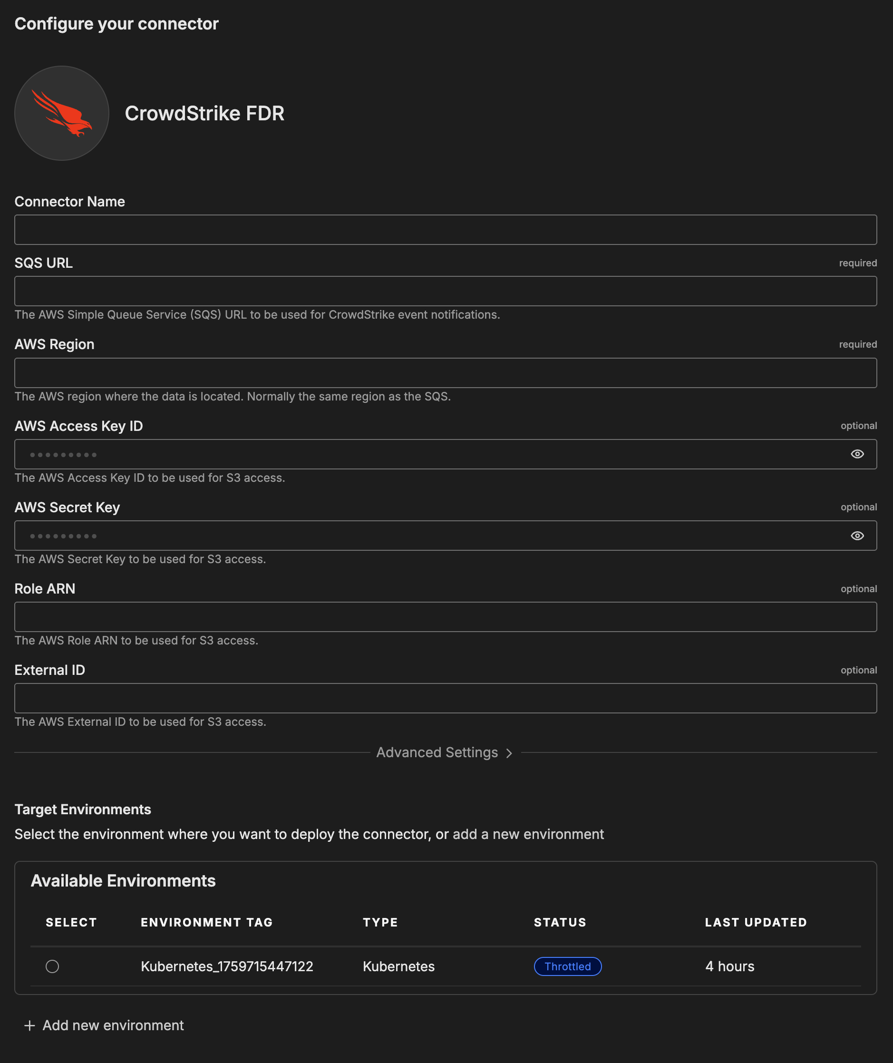Click the Environment Tag column header
This screenshot has width=893, height=1063.
pyautogui.click(x=206, y=922)
